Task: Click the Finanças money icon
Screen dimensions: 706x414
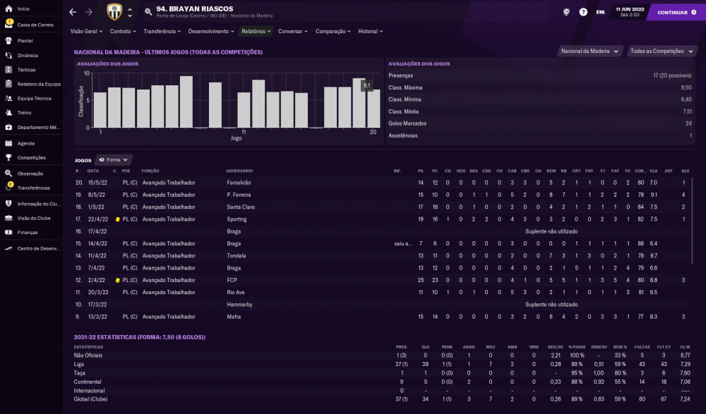Action: tap(8, 232)
